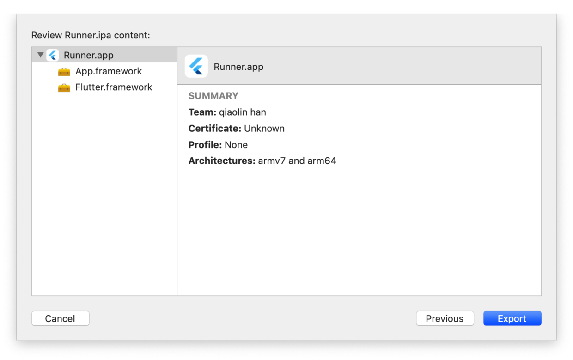Click the Architectures: armv7 and arm64 line
Image resolution: width=573 pixels, height=360 pixels.
click(x=262, y=161)
